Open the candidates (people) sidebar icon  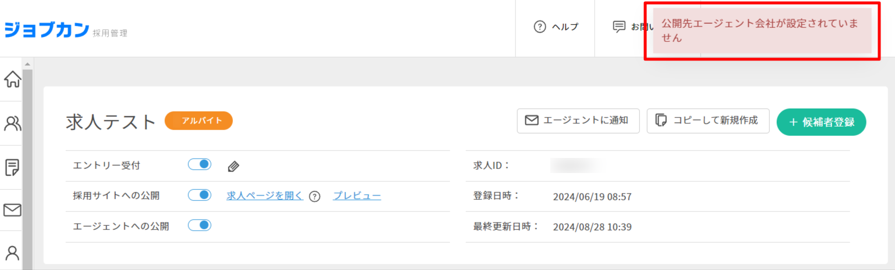(12, 123)
